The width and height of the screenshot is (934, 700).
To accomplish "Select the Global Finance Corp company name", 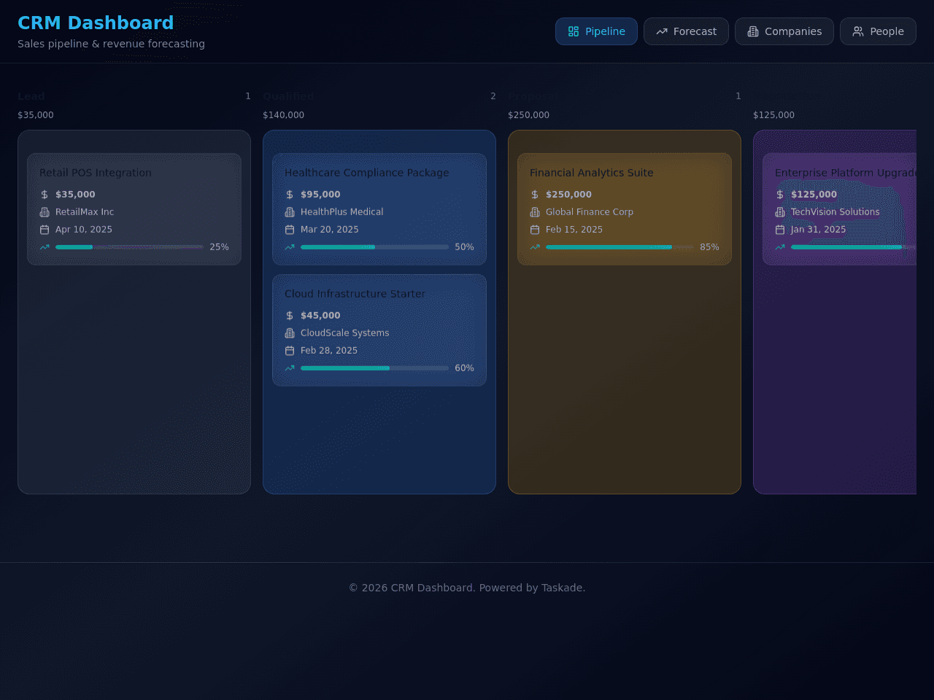I will point(590,212).
